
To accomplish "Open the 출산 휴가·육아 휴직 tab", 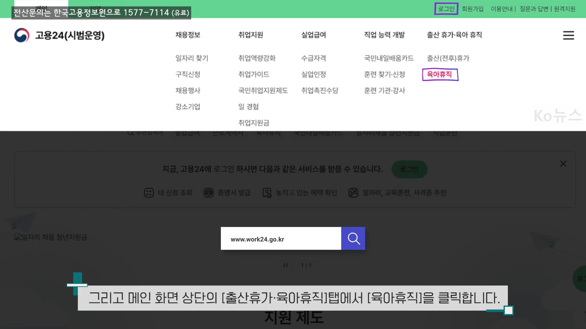I will (454, 35).
